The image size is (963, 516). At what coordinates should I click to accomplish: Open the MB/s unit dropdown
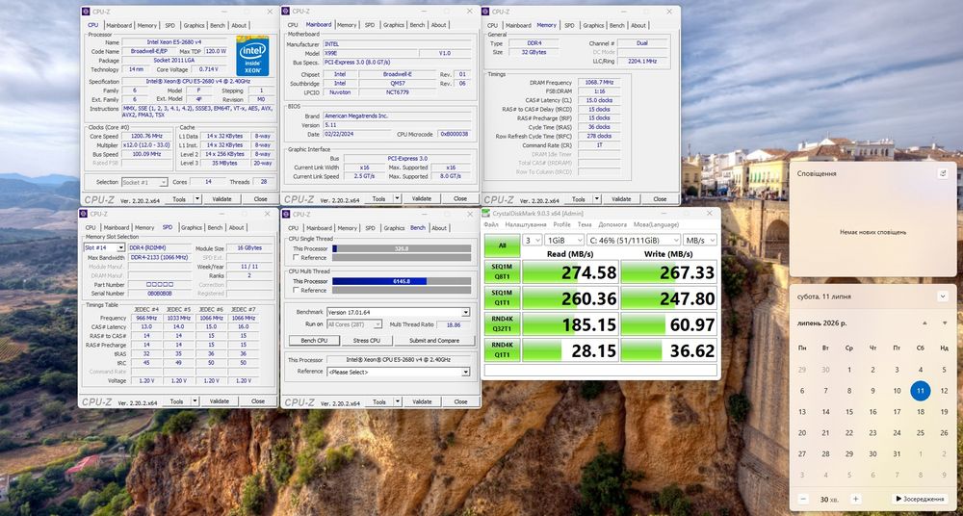pos(699,240)
